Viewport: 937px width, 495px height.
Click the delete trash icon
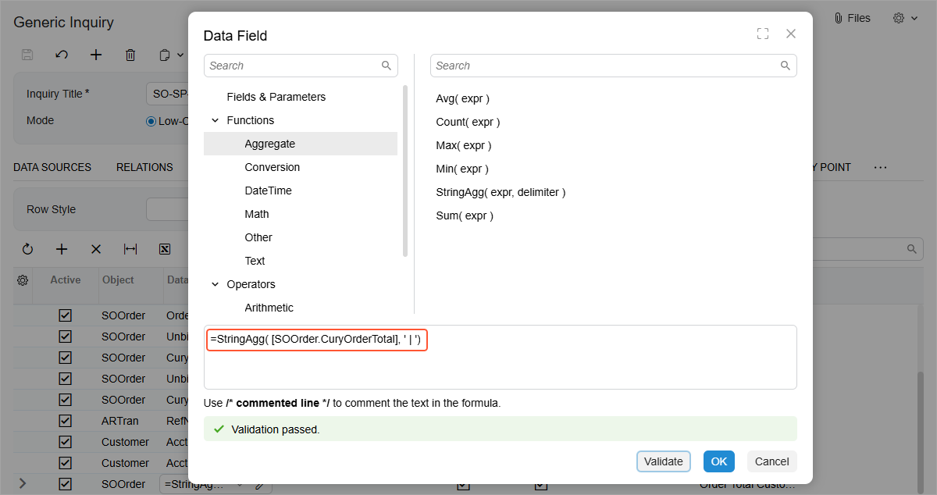pyautogui.click(x=130, y=55)
